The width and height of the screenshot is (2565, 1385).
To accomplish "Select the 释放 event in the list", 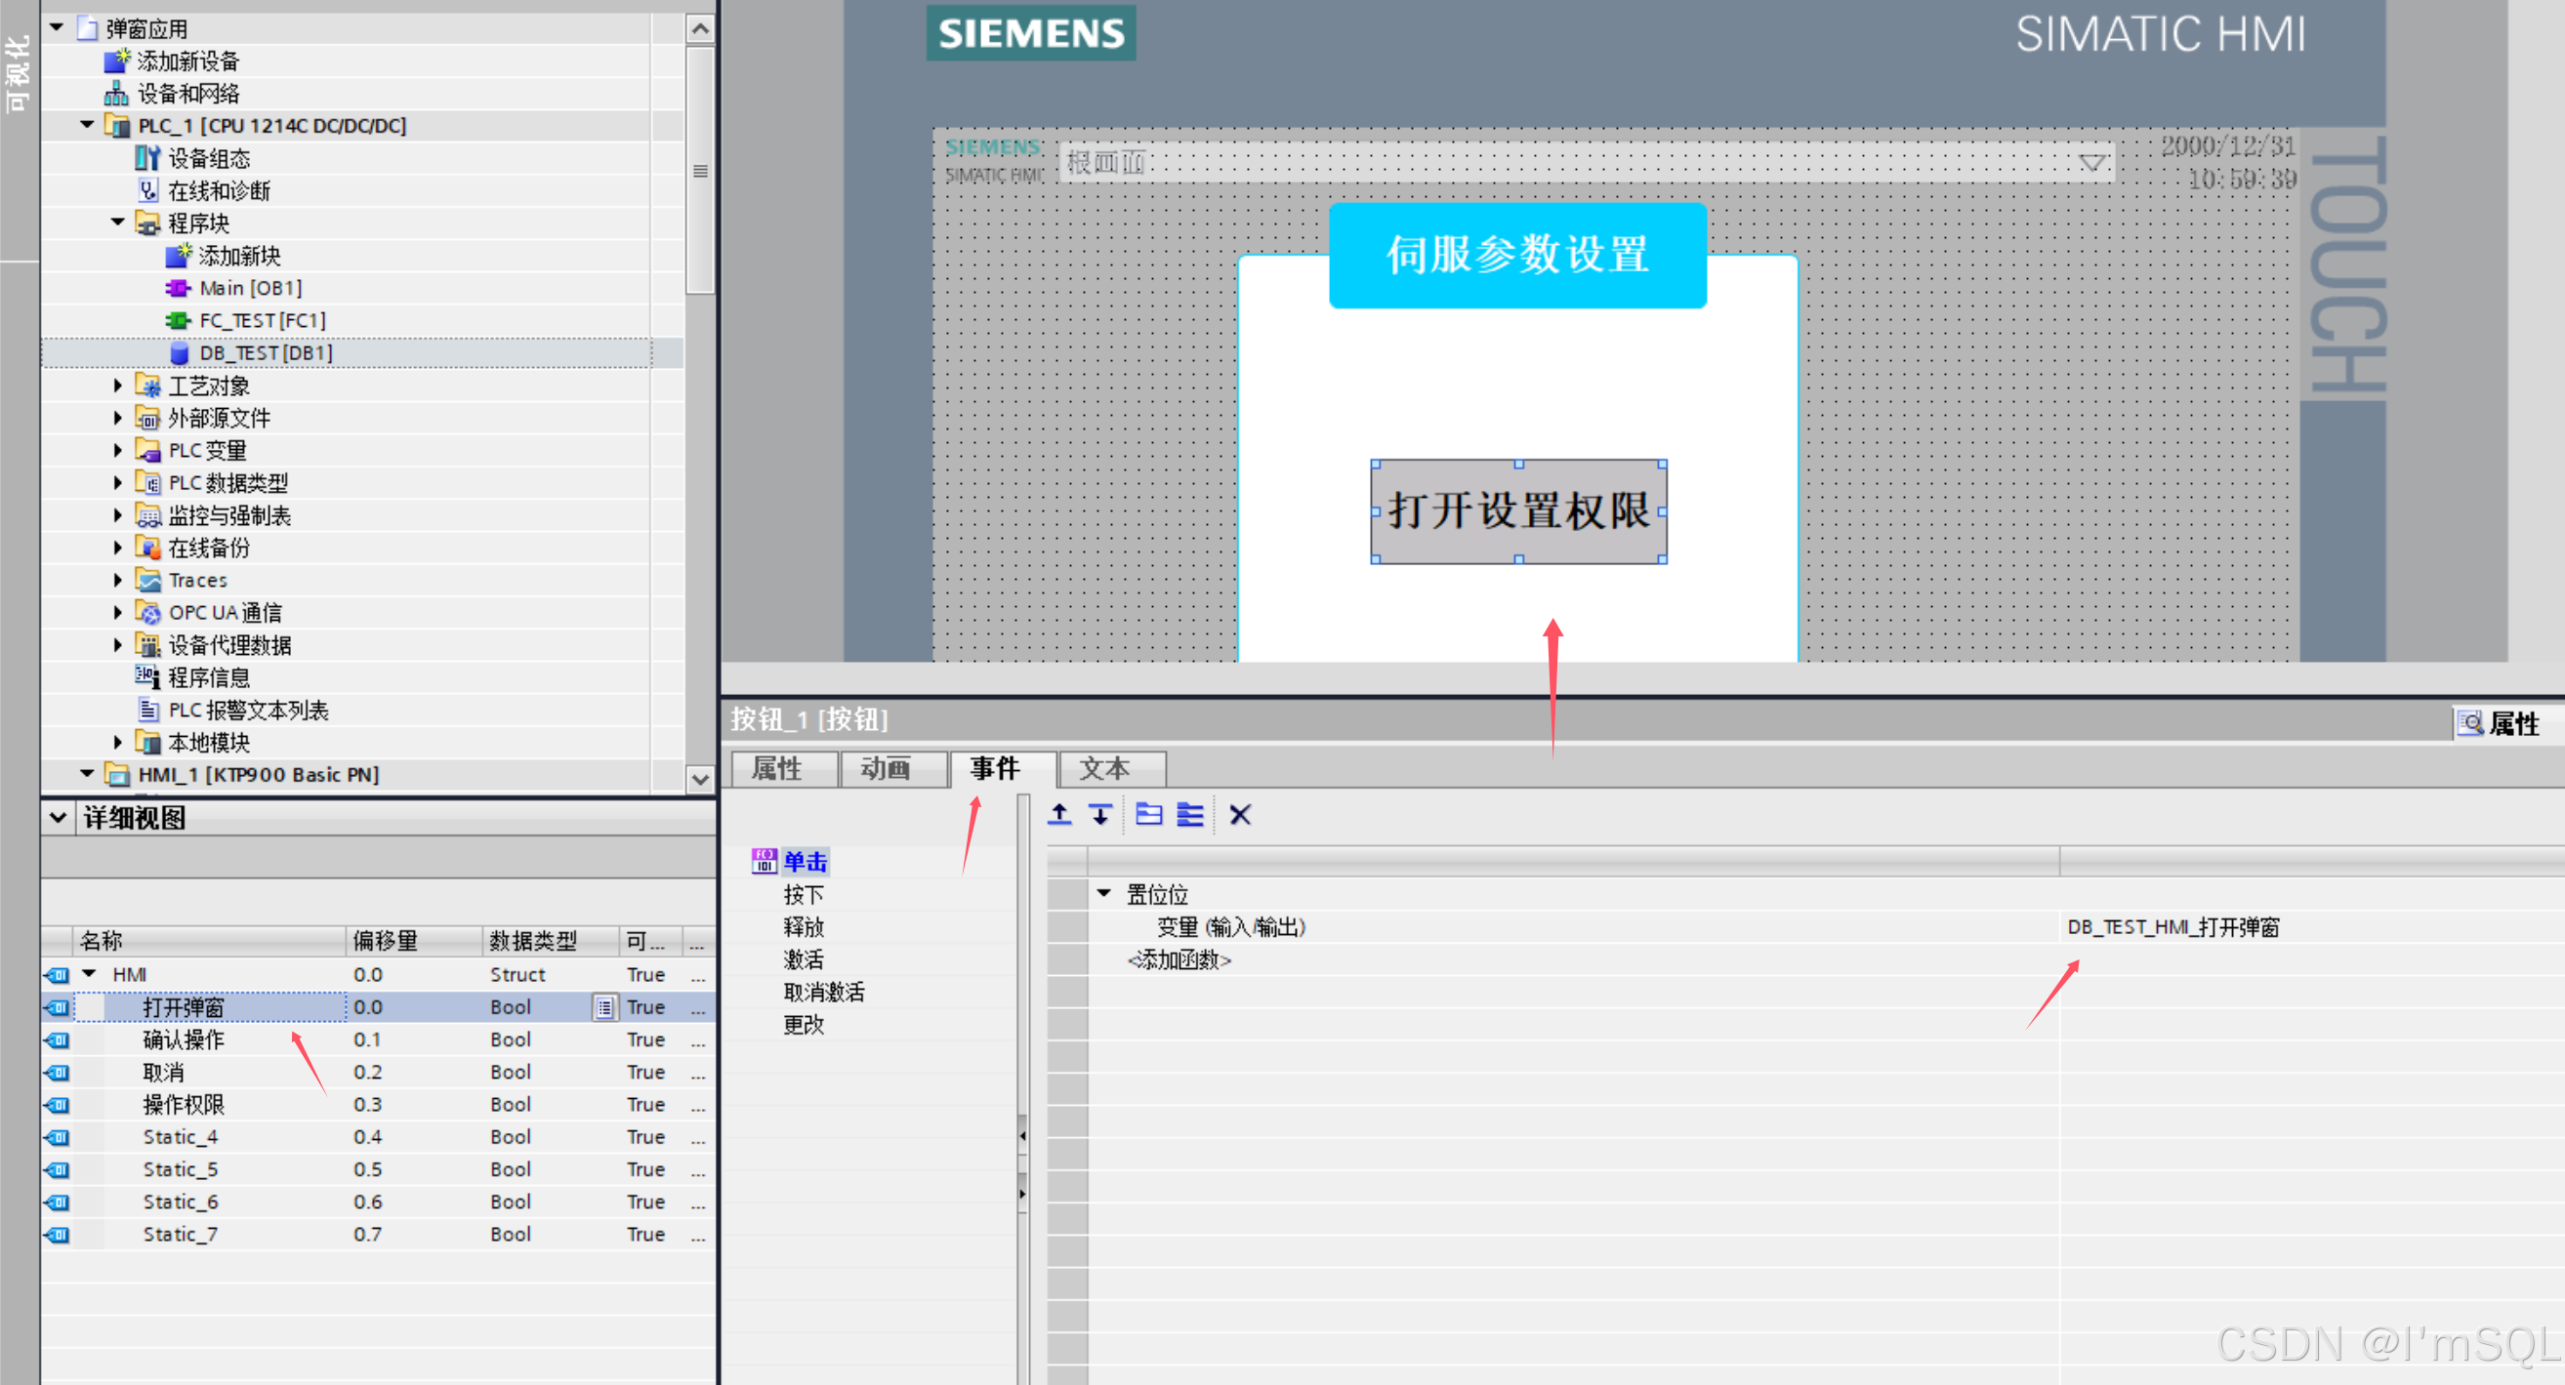I will pos(804,927).
